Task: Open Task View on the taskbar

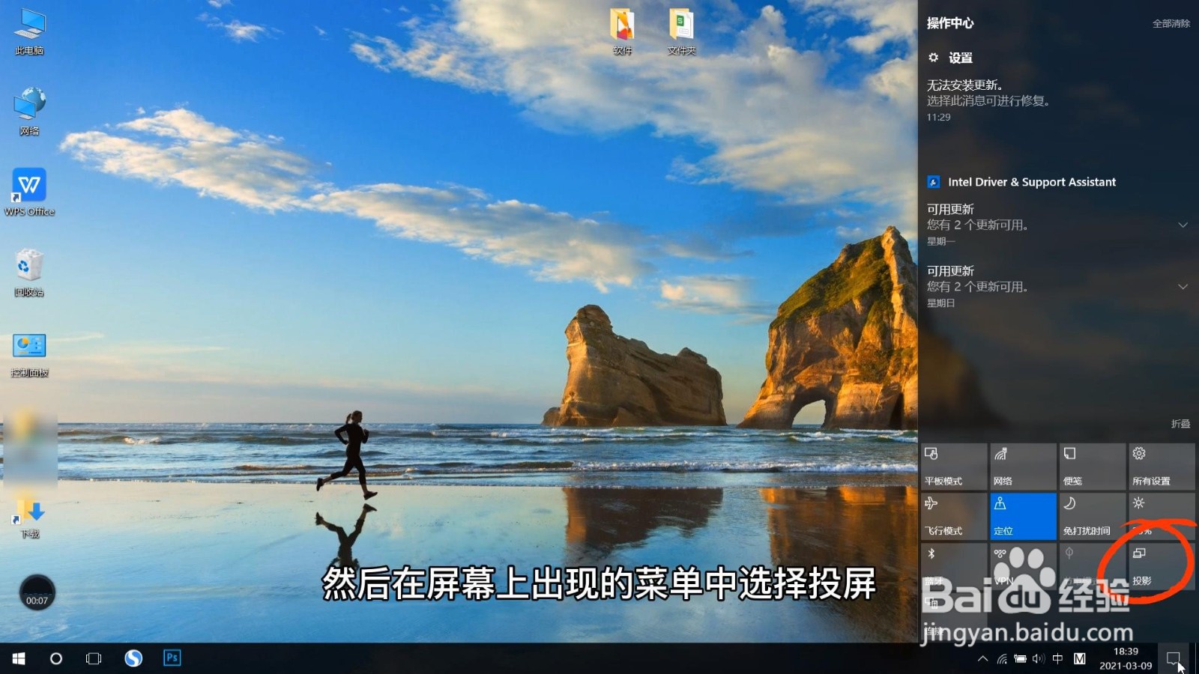Action: click(x=93, y=658)
